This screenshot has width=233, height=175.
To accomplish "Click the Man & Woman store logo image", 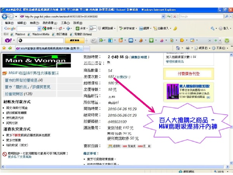I will 37,61.
